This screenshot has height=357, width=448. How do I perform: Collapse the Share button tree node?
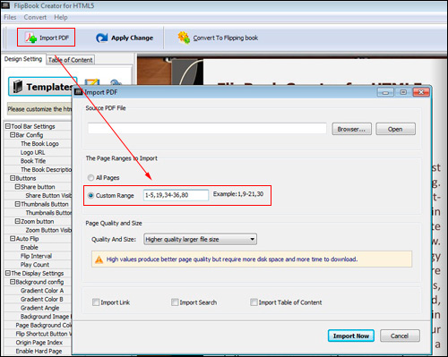18,187
